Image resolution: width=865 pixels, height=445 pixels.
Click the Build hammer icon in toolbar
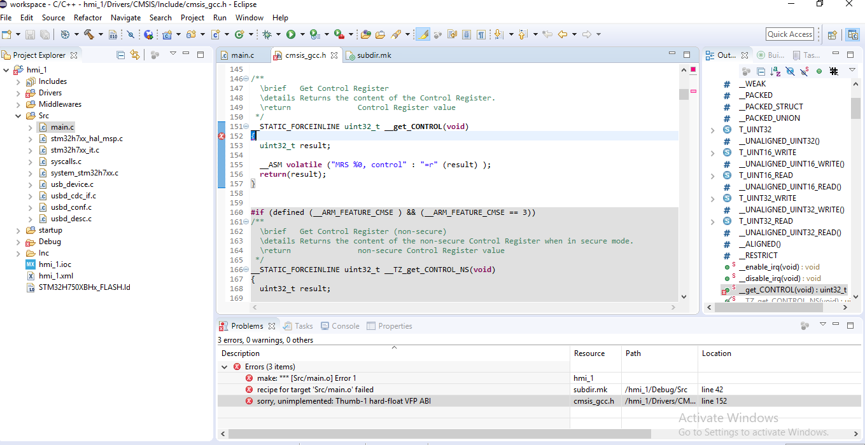[x=88, y=34]
